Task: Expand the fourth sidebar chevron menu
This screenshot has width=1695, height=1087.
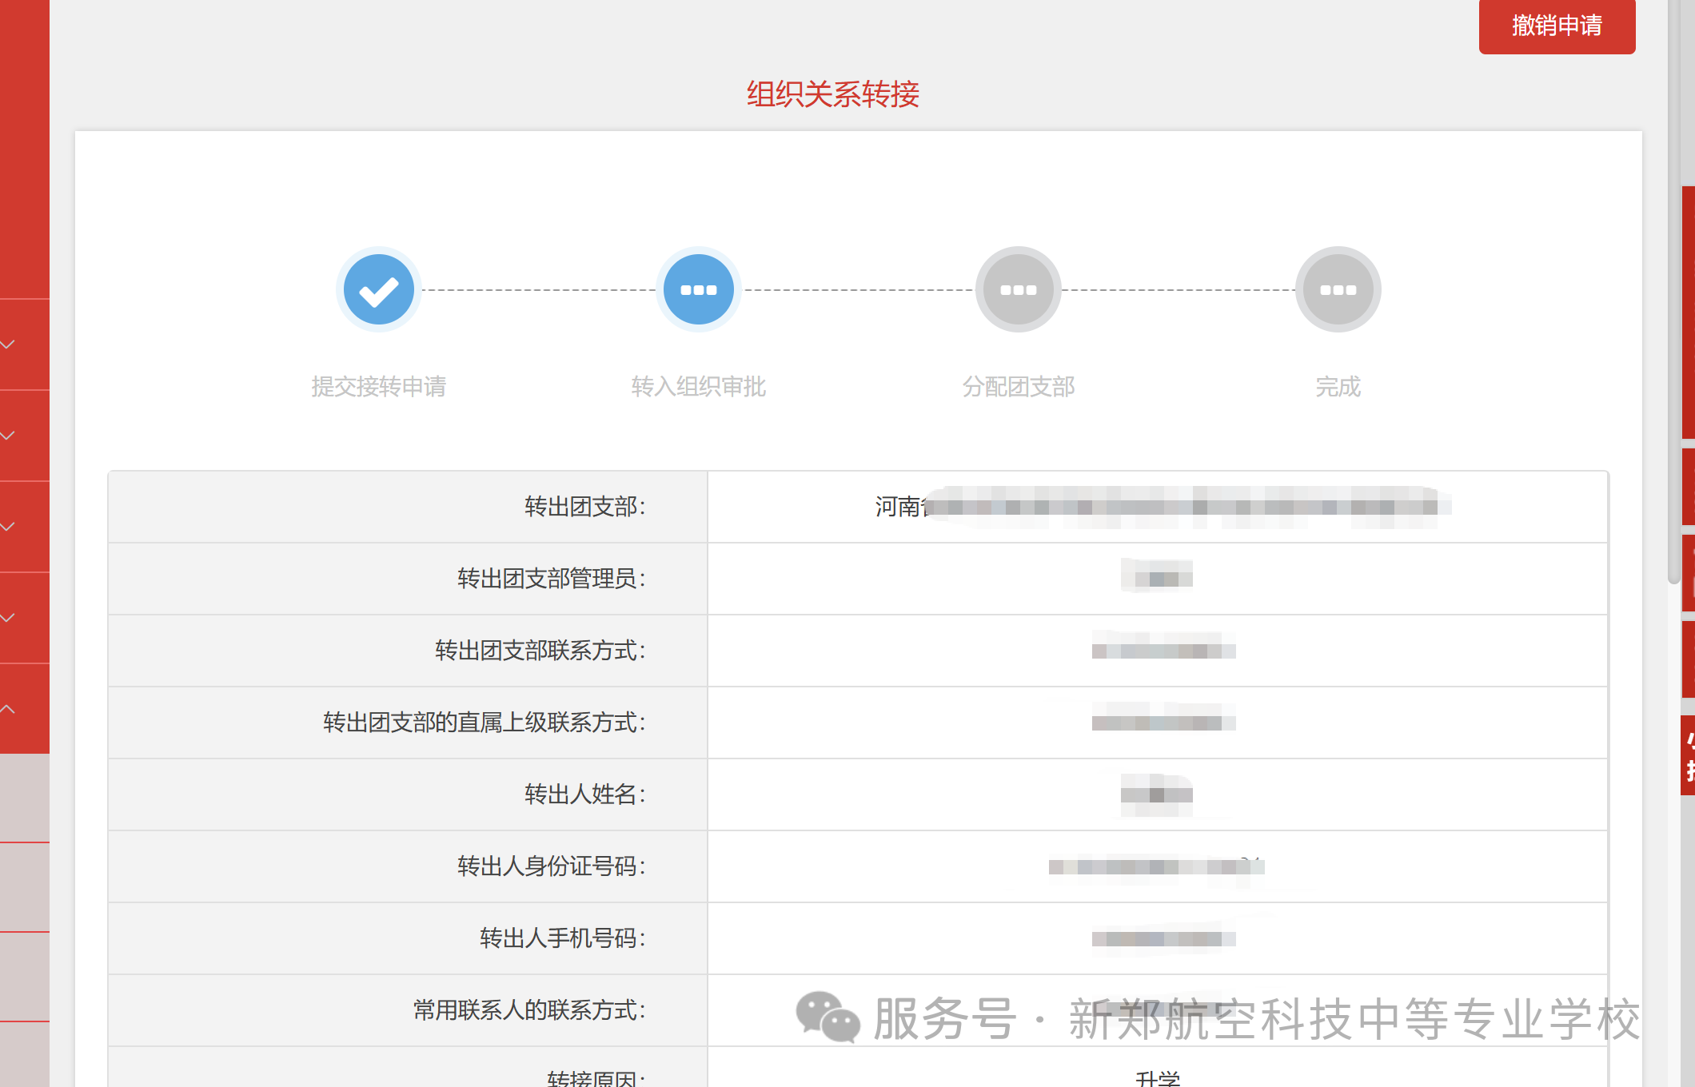Action: point(8,618)
